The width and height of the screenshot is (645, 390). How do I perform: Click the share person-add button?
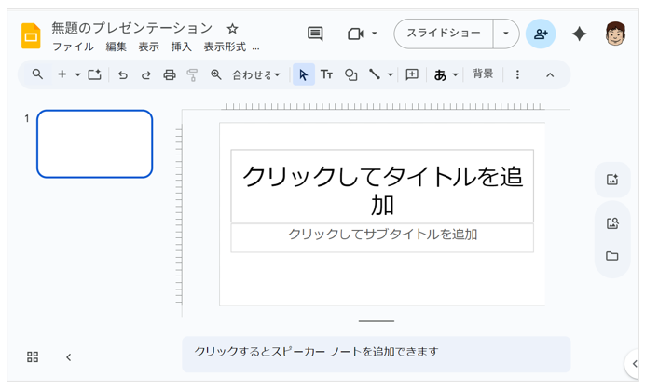(x=541, y=34)
